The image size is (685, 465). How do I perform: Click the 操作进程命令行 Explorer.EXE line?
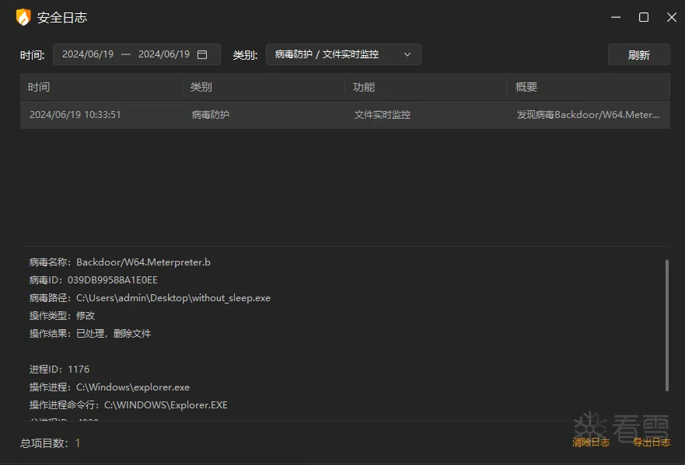pos(128,405)
